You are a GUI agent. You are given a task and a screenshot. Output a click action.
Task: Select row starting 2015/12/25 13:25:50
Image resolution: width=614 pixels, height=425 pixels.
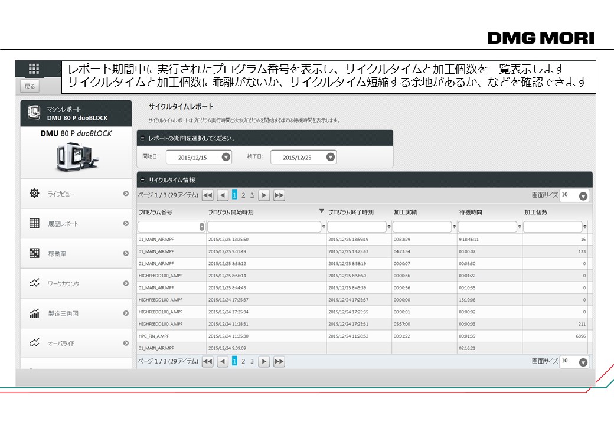pyautogui.click(x=365, y=240)
